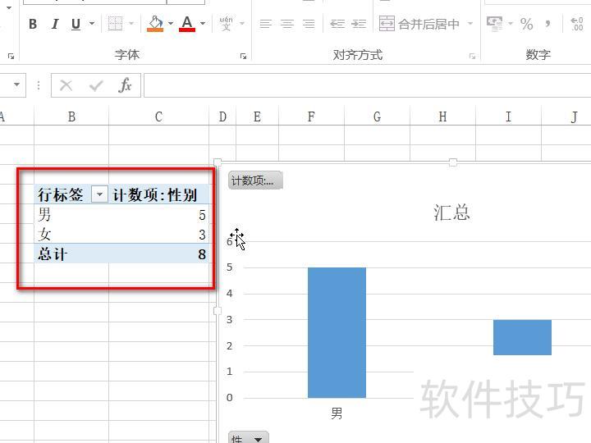Select the total value 8 cell
Viewport: 591px width, 443px height.
point(158,253)
